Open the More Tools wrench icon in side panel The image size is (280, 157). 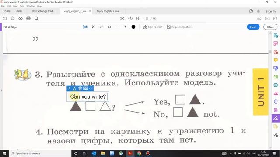pos(276,135)
